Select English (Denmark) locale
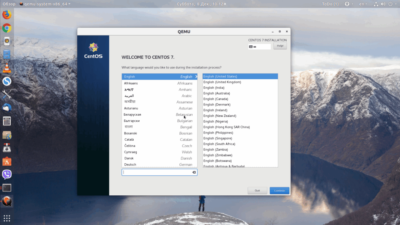The width and height of the screenshot is (400, 225). click(240, 104)
